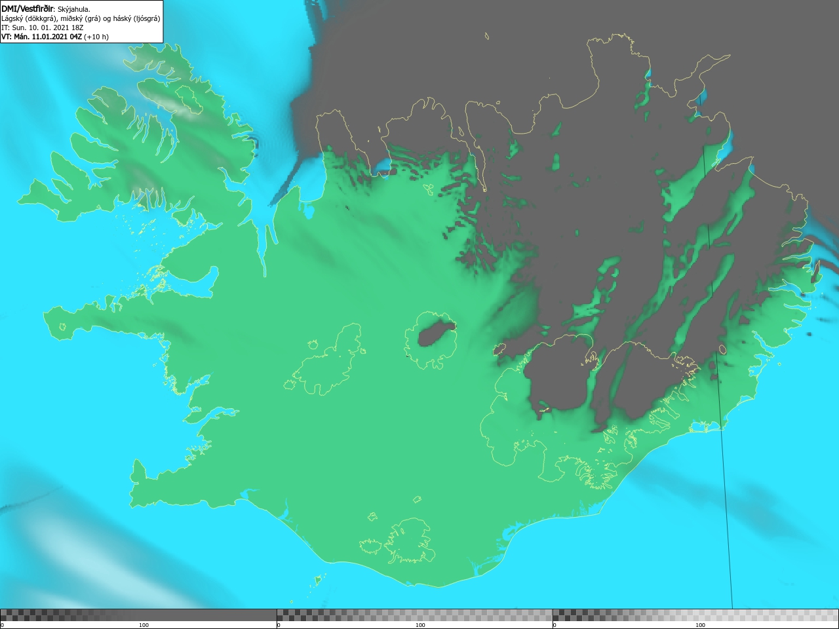This screenshot has height=629, width=839.
Task: Click the 'VT: Mán. 11.01.2021 04Z' line
Action: click(x=55, y=37)
